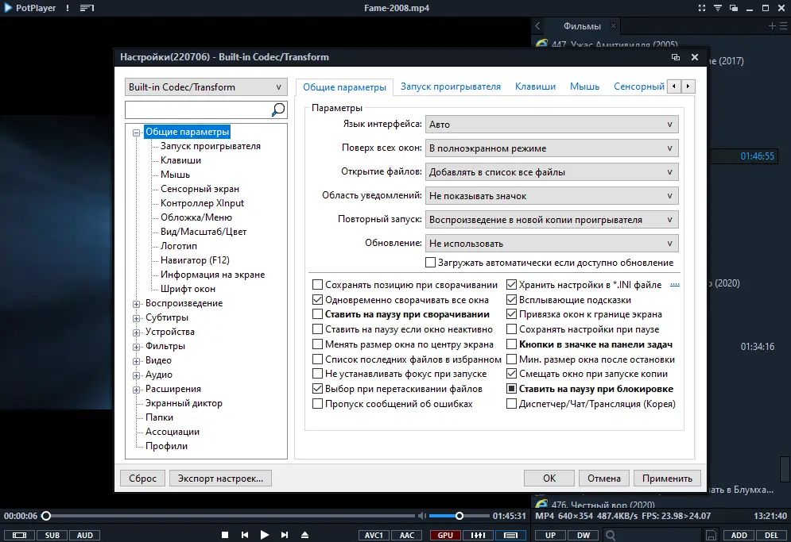Switch to the 'Клавиши' tab

(534, 86)
